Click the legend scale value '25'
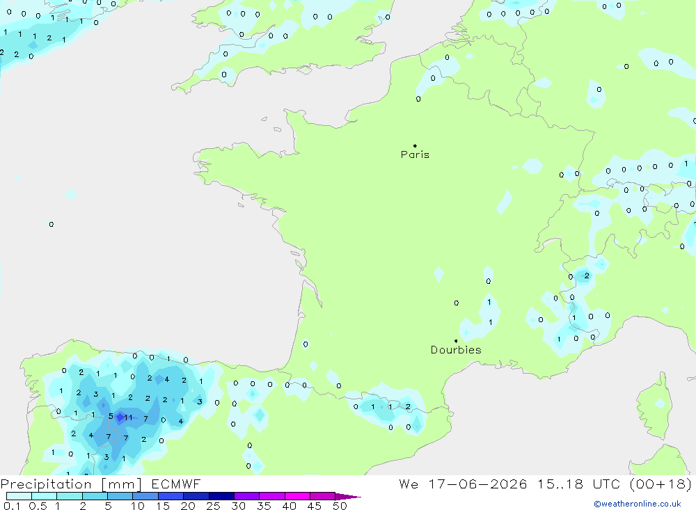 [213, 506]
